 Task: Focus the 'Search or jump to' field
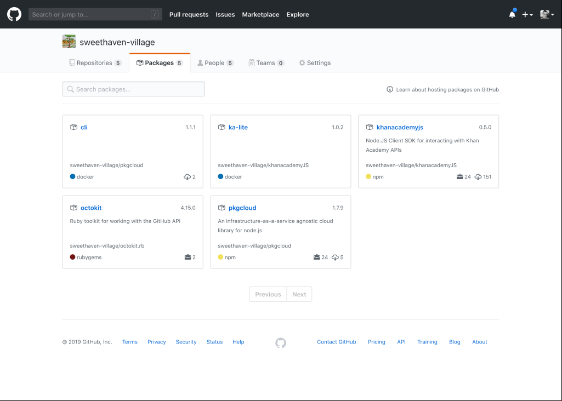[95, 14]
